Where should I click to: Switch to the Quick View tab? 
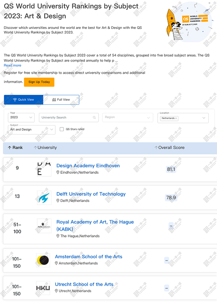24,100
